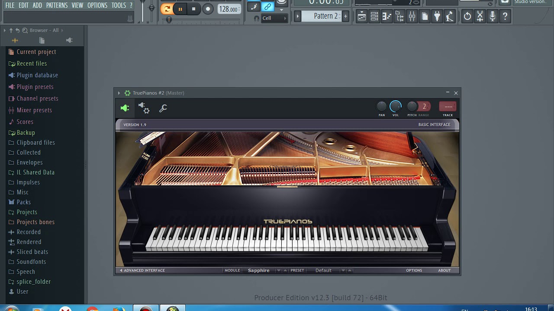Viewport: 554px width, 311px height.
Task: Click the browser files page icon
Action: [x=42, y=40]
